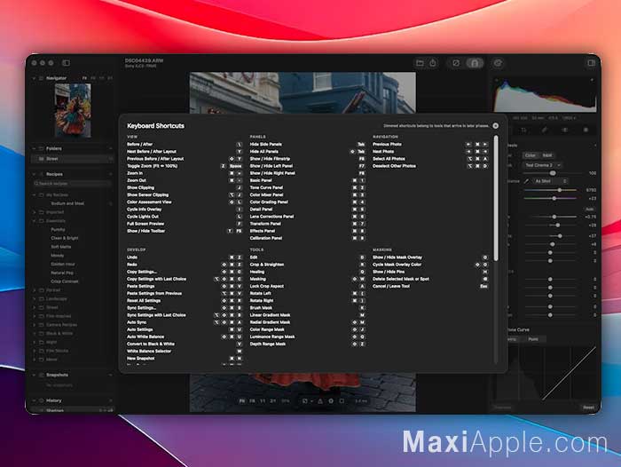Apply the Soft Matte recipe
The width and height of the screenshot is (621, 467).
tap(61, 247)
